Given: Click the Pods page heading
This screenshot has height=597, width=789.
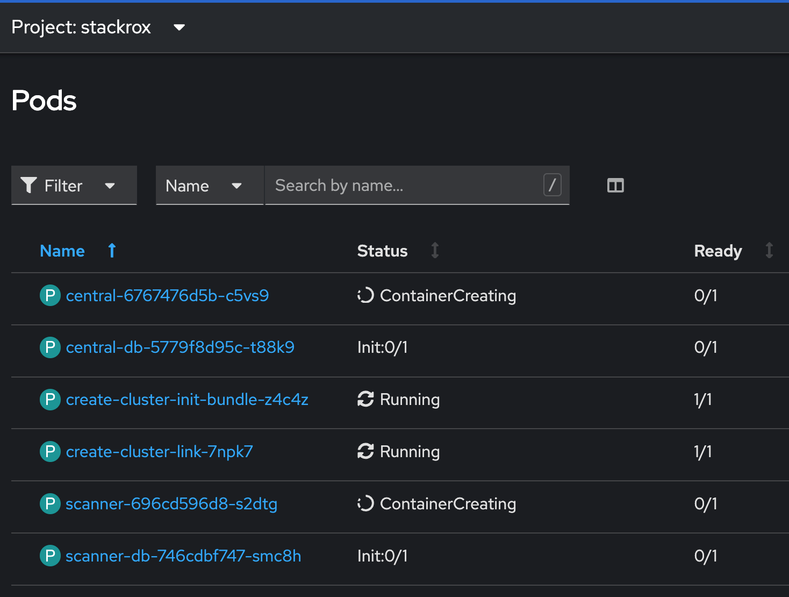Looking at the screenshot, I should [x=44, y=101].
